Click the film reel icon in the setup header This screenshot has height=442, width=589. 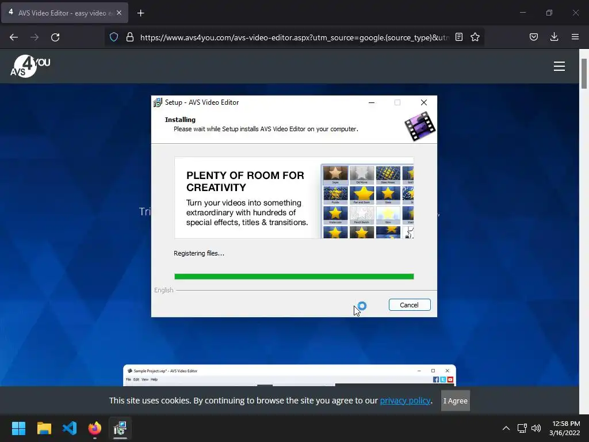[419, 126]
